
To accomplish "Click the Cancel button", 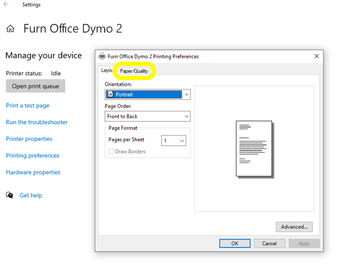I will click(x=269, y=243).
